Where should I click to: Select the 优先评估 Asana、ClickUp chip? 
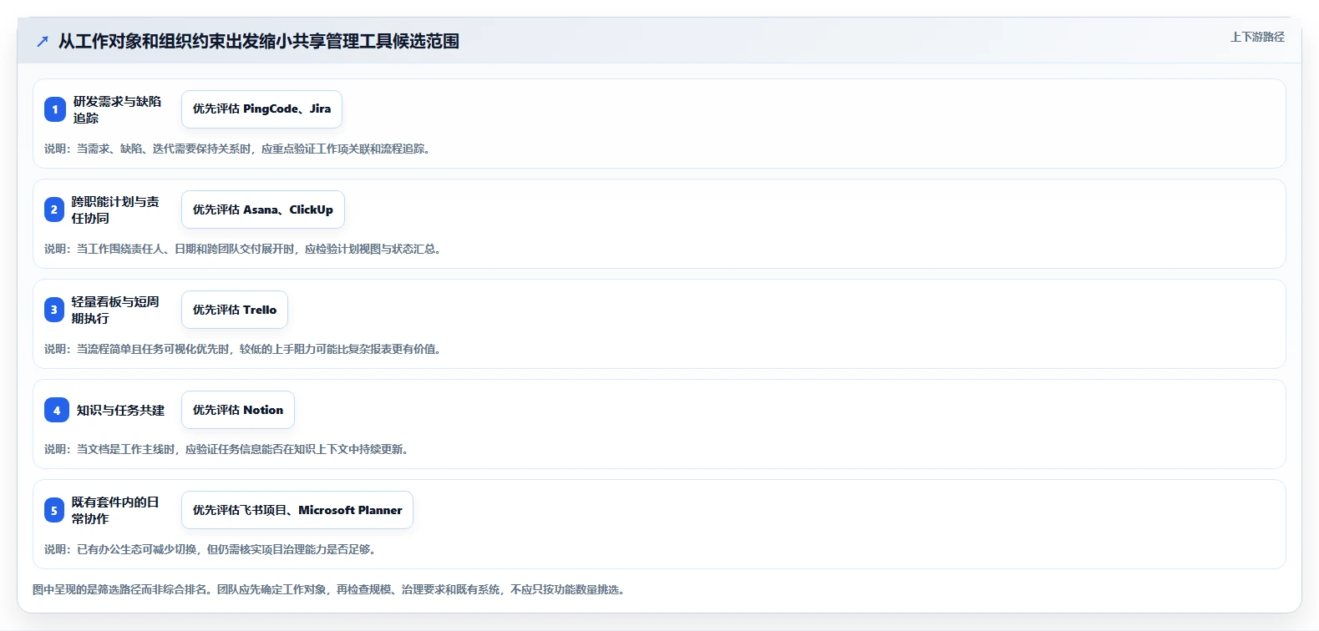point(263,209)
